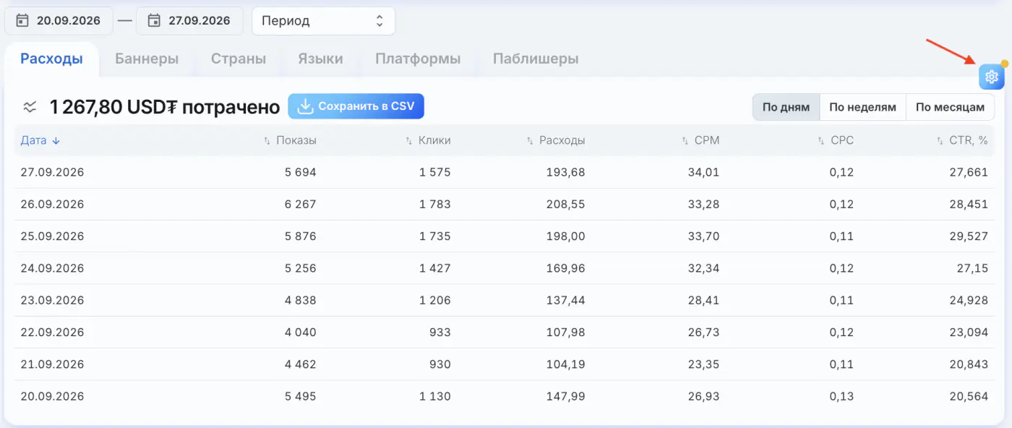1012x428 pixels.
Task: Open the Паблишеры tab
Action: point(536,59)
